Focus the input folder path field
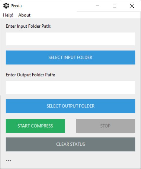141x169 pixels. 70,39
